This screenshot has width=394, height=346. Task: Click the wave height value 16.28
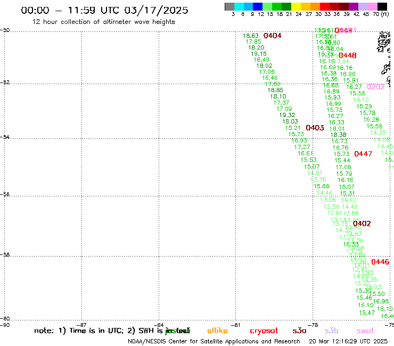(x=371, y=120)
